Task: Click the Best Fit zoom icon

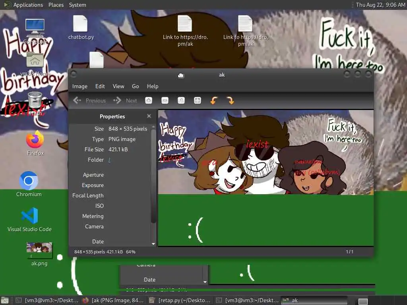Action: tap(198, 100)
